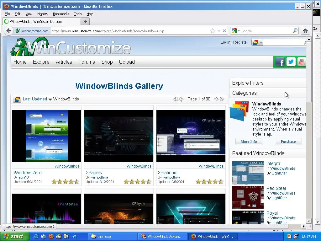
Task: Click the magnifier in the Google search box
Action: pyautogui.click(x=295, y=31)
